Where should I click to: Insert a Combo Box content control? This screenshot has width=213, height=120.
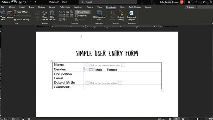point(64,16)
